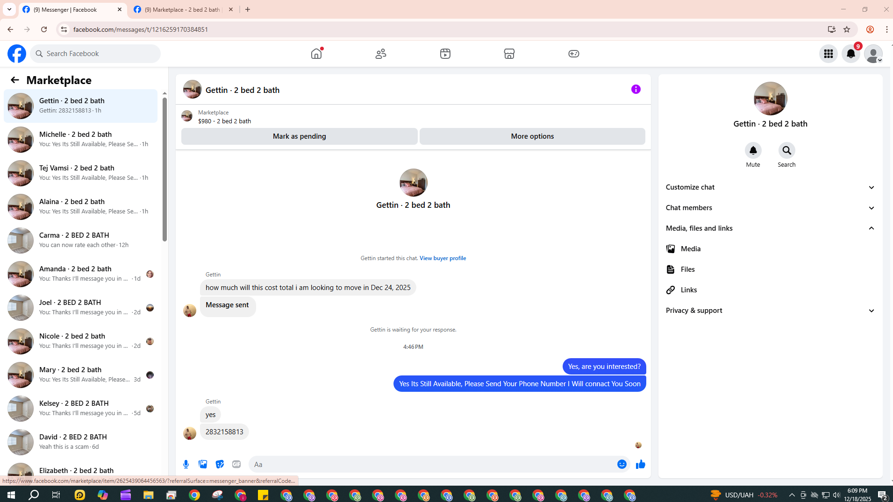Select the Gettin 2 bed 2 bath chat

[x=80, y=106]
